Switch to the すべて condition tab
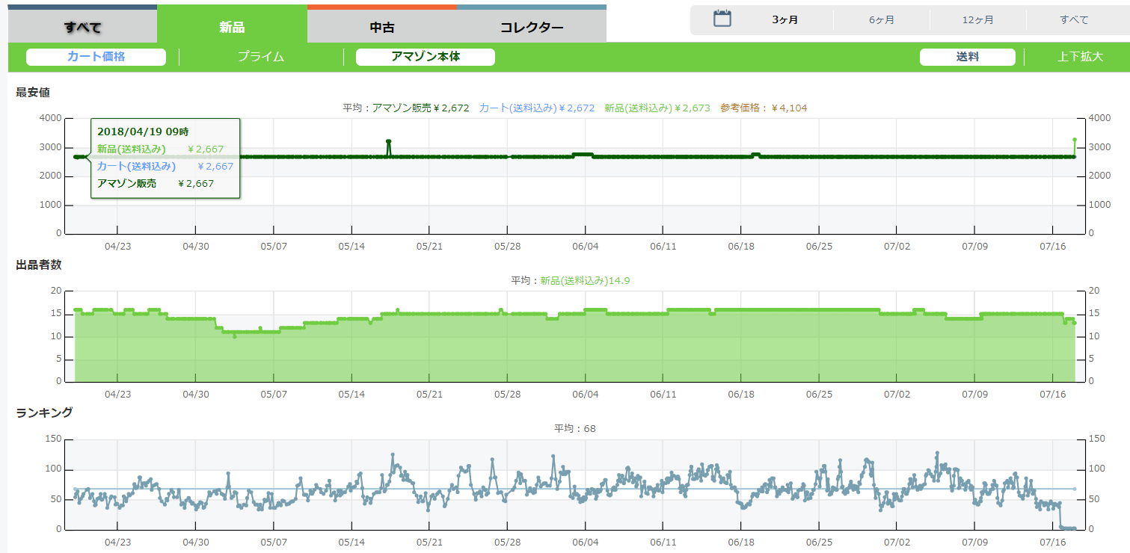Image resolution: width=1130 pixels, height=553 pixels. (x=82, y=28)
